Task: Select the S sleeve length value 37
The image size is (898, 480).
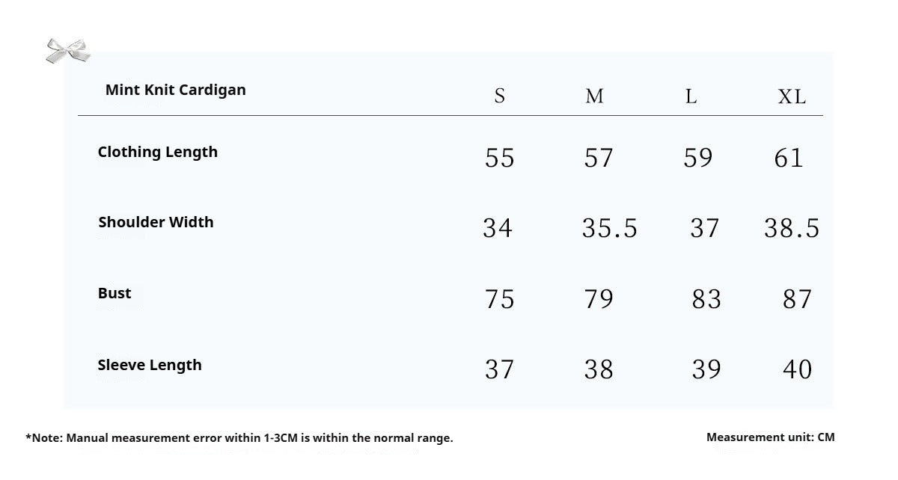Action: pyautogui.click(x=500, y=369)
